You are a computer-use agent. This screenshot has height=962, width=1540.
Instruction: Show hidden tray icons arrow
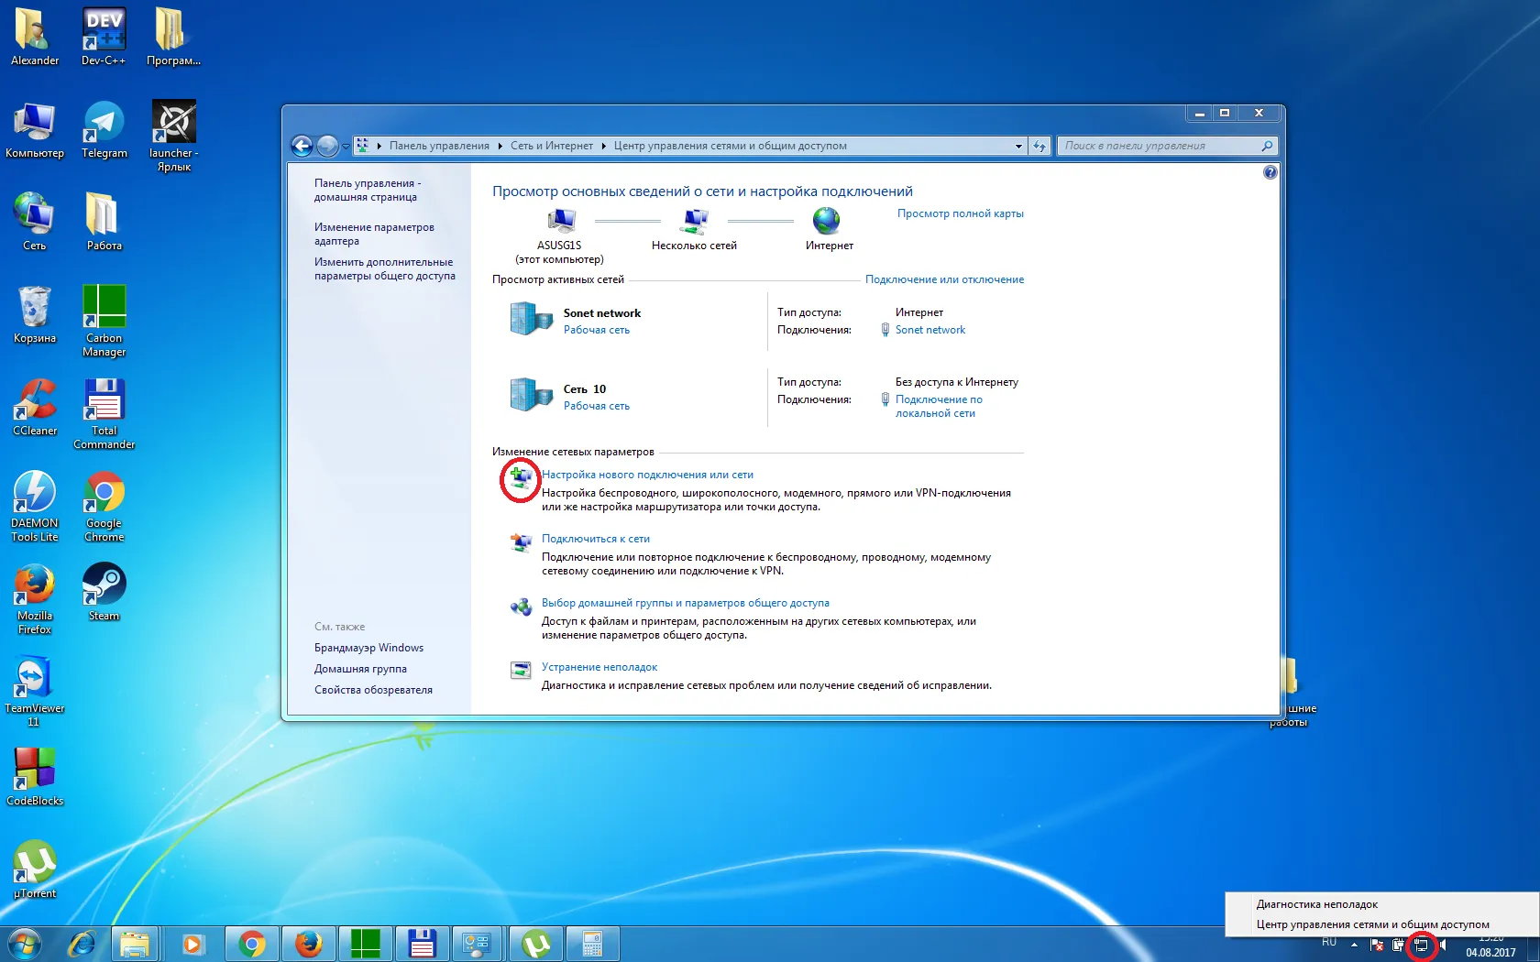pyautogui.click(x=1354, y=945)
